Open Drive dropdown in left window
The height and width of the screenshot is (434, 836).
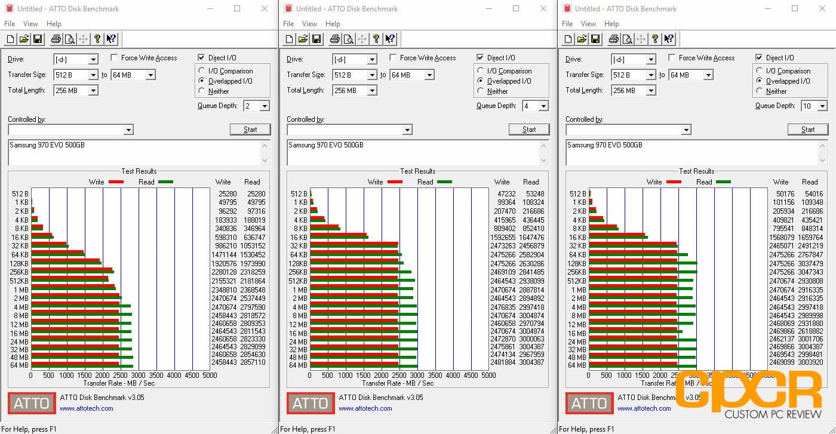[93, 60]
